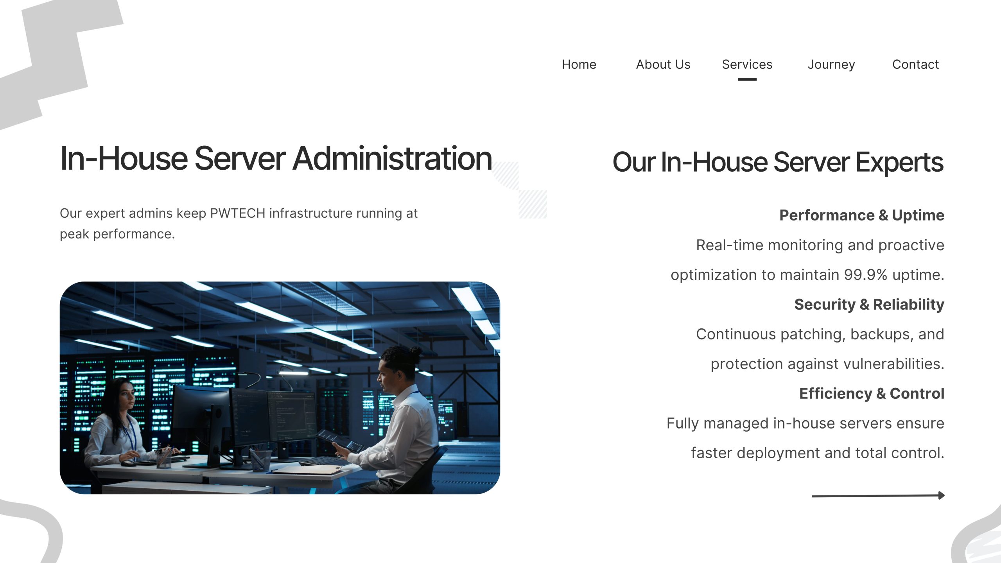Viewport: 1001px width, 563px height.
Task: Navigate to the About Us section
Action: click(663, 64)
